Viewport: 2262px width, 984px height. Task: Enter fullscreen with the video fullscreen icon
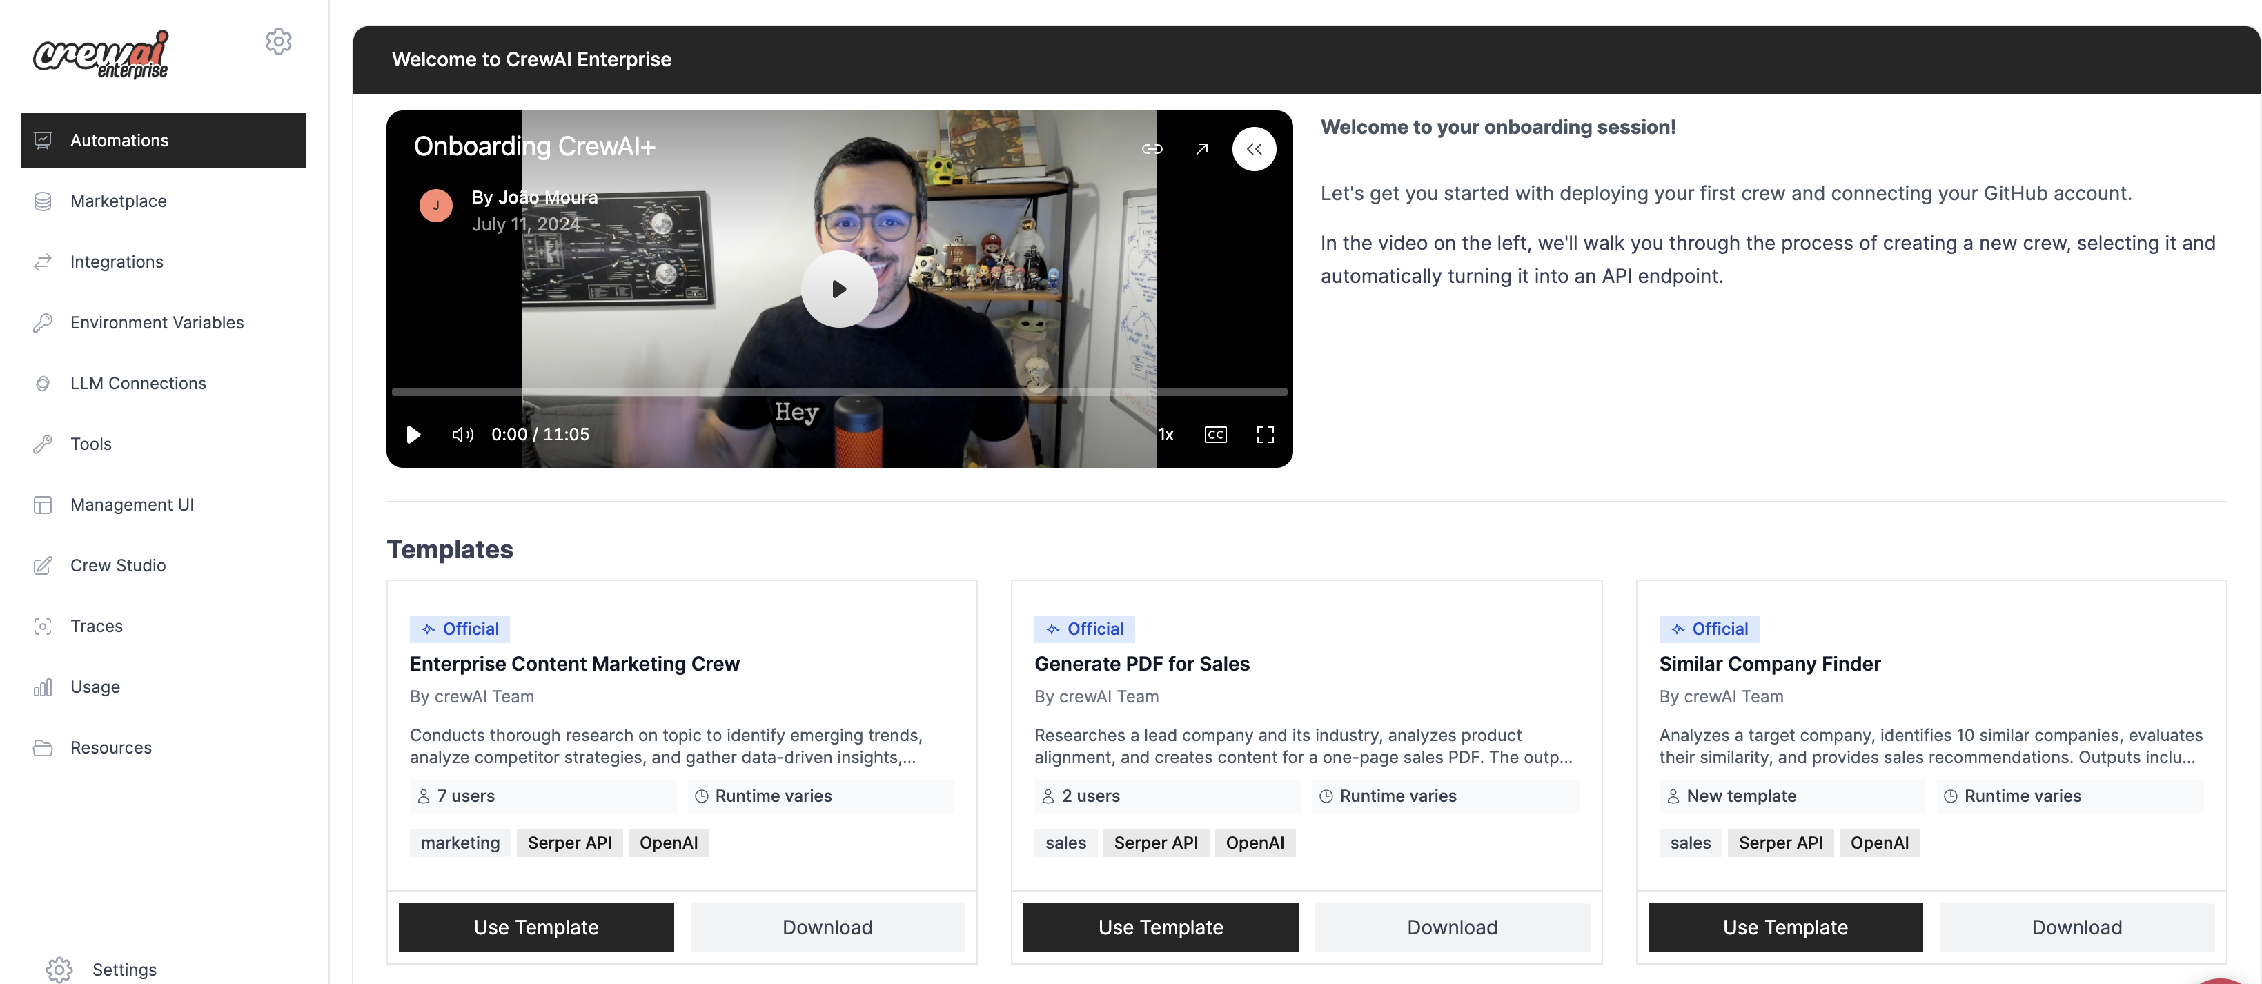click(x=1266, y=435)
